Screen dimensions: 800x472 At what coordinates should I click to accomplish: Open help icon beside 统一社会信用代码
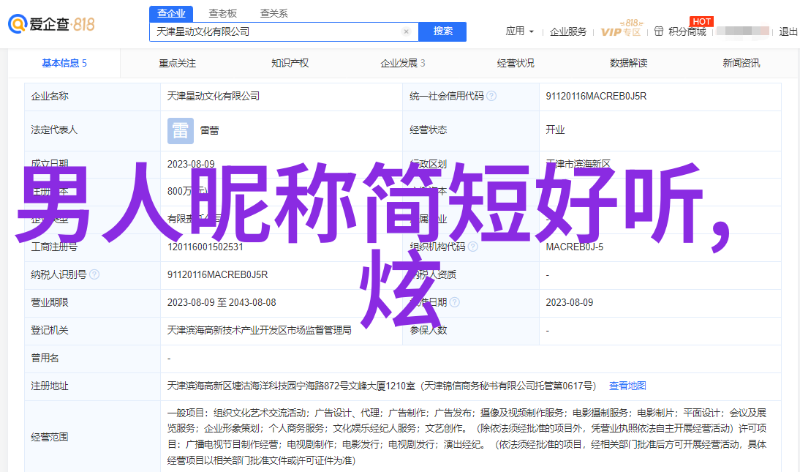click(491, 96)
